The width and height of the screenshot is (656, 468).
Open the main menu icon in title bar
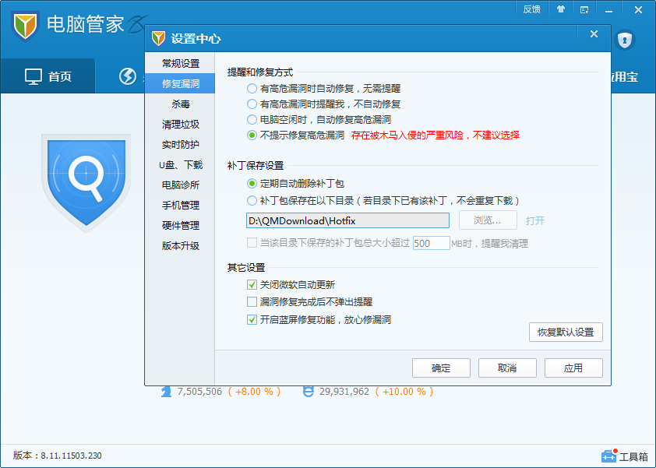pyautogui.click(x=584, y=9)
